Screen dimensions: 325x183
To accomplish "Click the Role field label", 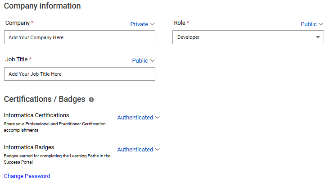I will [180, 23].
